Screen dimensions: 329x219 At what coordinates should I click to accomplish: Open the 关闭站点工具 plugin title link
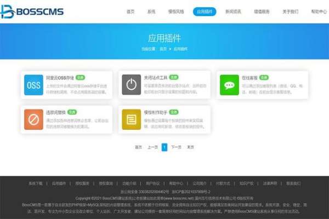point(155,78)
